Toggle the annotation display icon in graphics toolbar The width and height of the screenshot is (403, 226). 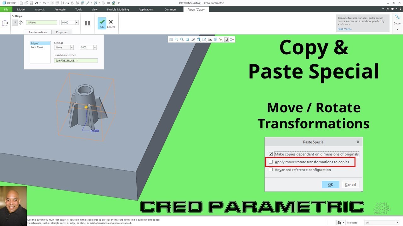[x=226, y=40]
